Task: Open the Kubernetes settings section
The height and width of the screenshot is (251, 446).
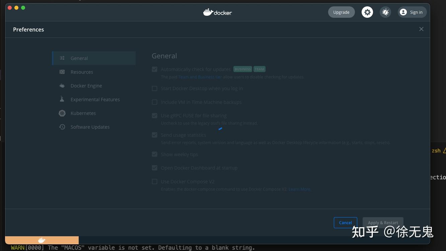Action: [94, 113]
